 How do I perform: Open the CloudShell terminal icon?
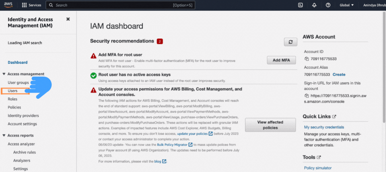tap(300, 5)
